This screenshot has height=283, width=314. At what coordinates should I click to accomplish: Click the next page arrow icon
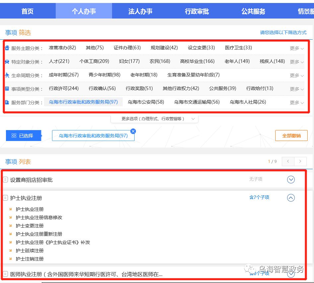(x=300, y=161)
